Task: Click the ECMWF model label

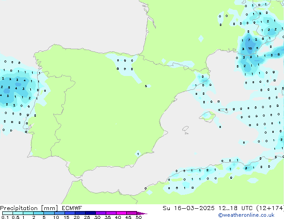Action: [72, 208]
